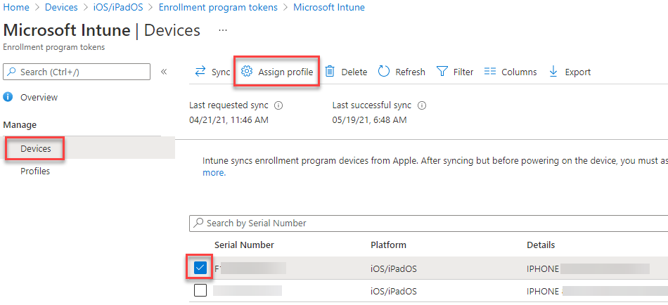The height and width of the screenshot is (305, 668).
Task: Follow the 'more.' link in description
Action: click(x=214, y=172)
